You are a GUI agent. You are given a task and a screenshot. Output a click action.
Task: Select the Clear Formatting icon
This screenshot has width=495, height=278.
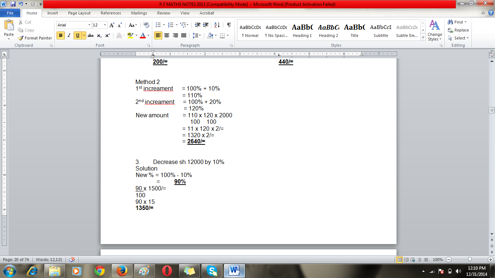[x=146, y=25]
